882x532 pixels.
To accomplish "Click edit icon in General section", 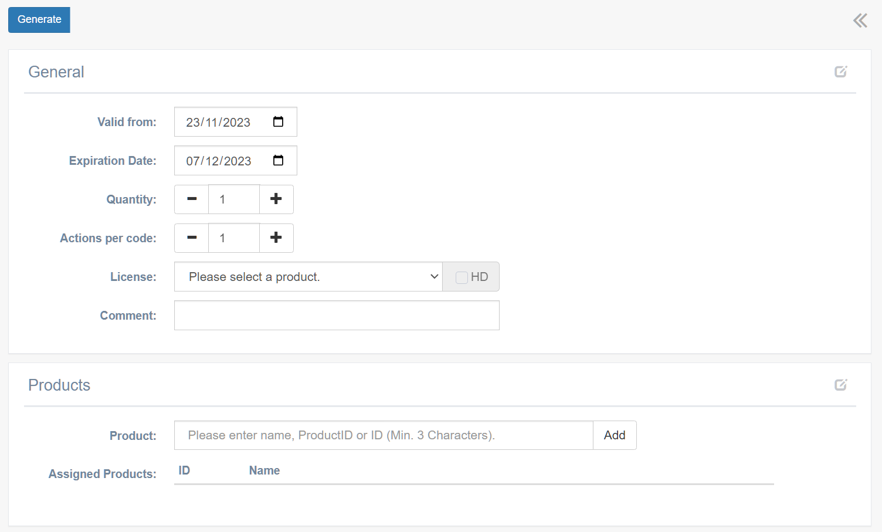I will (x=840, y=72).
